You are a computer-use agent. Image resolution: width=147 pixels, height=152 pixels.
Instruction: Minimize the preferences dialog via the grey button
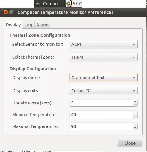11,12
